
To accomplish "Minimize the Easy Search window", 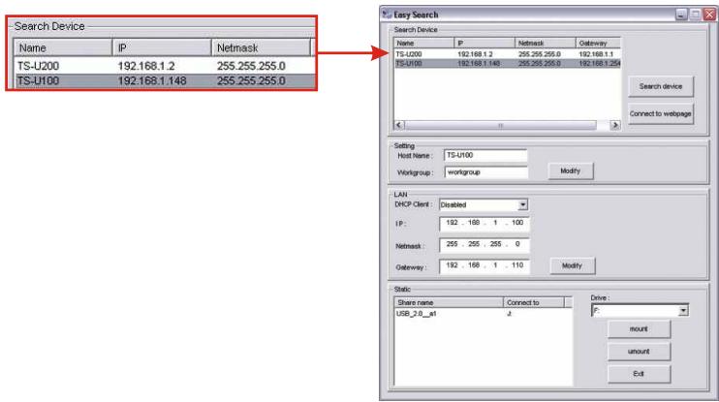I will (681, 15).
